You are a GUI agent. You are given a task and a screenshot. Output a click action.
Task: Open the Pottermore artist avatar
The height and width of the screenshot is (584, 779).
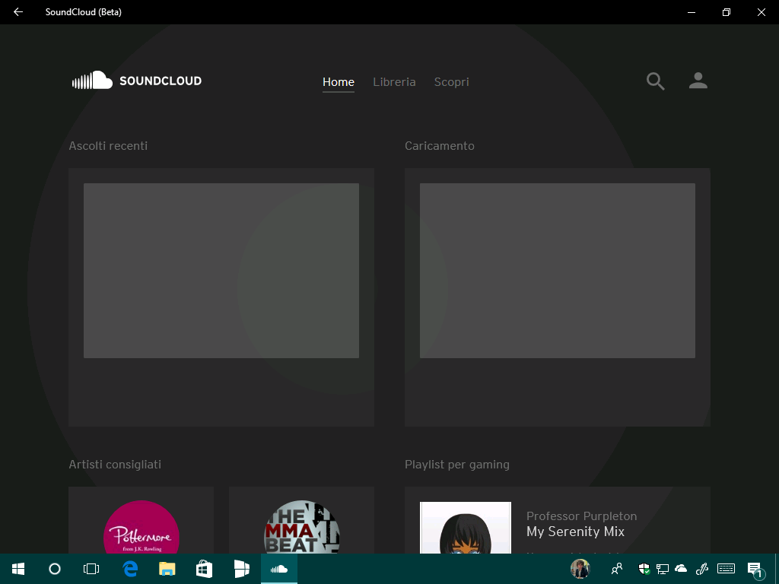click(141, 528)
